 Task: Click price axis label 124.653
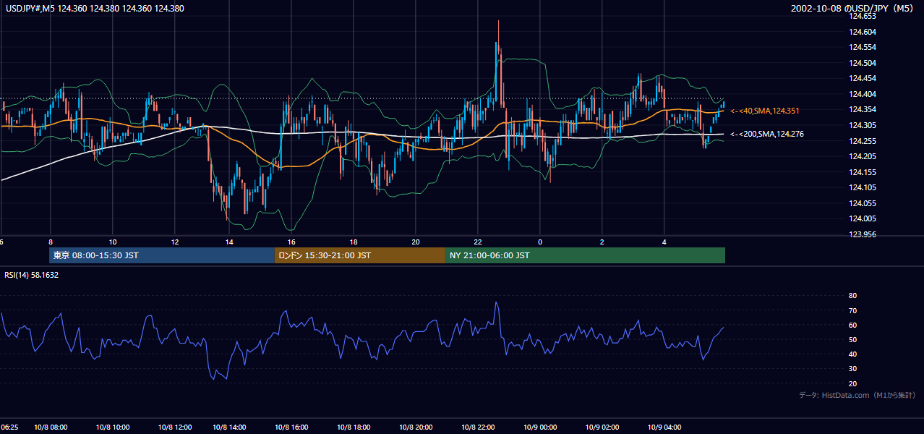pyautogui.click(x=863, y=16)
